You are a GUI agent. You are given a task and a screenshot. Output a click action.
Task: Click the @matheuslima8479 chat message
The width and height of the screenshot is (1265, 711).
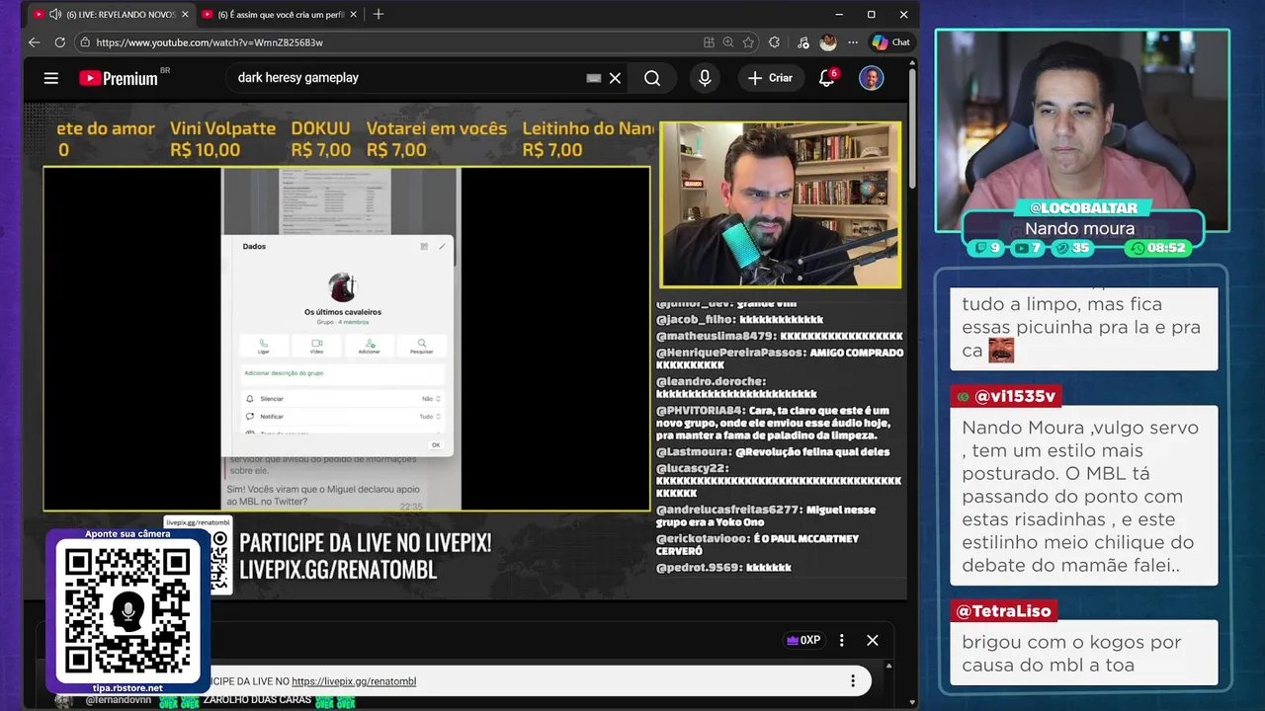coord(779,336)
